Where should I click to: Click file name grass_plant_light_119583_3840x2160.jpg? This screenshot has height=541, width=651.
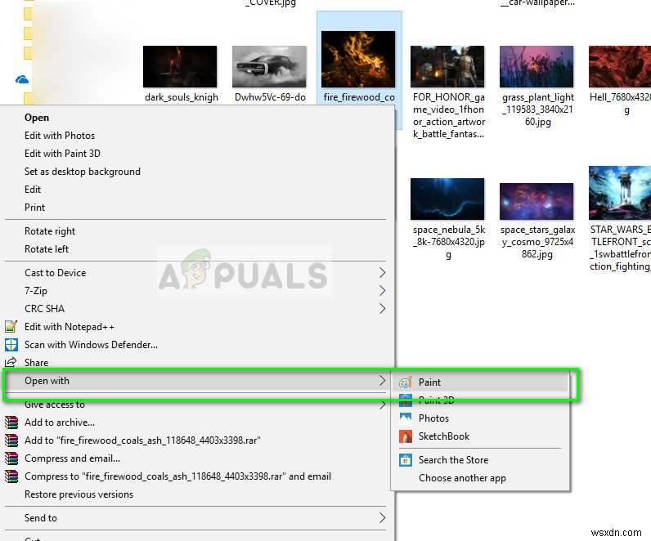click(x=537, y=110)
